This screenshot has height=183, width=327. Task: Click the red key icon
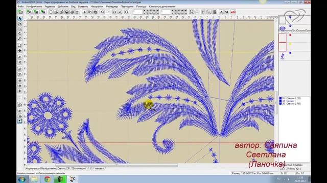click(233, 12)
